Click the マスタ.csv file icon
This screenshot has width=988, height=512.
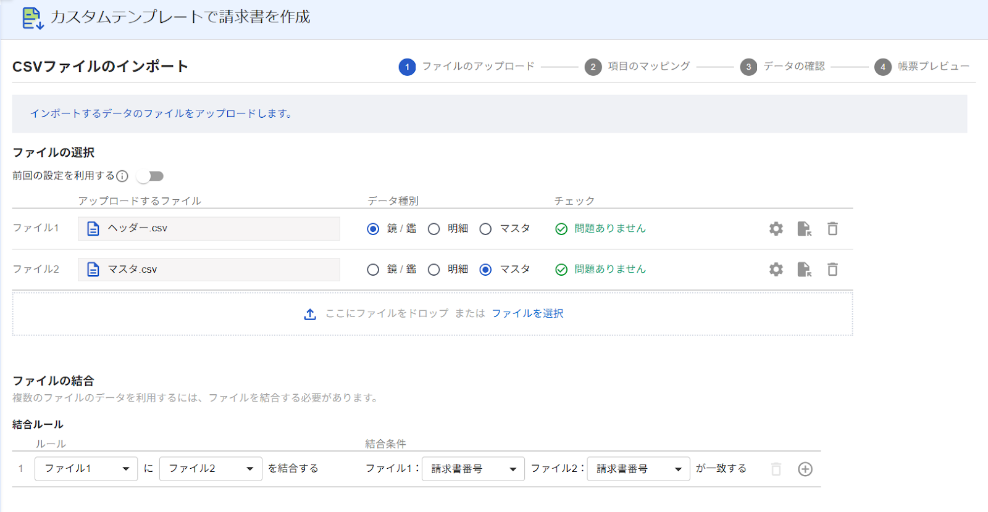click(93, 270)
